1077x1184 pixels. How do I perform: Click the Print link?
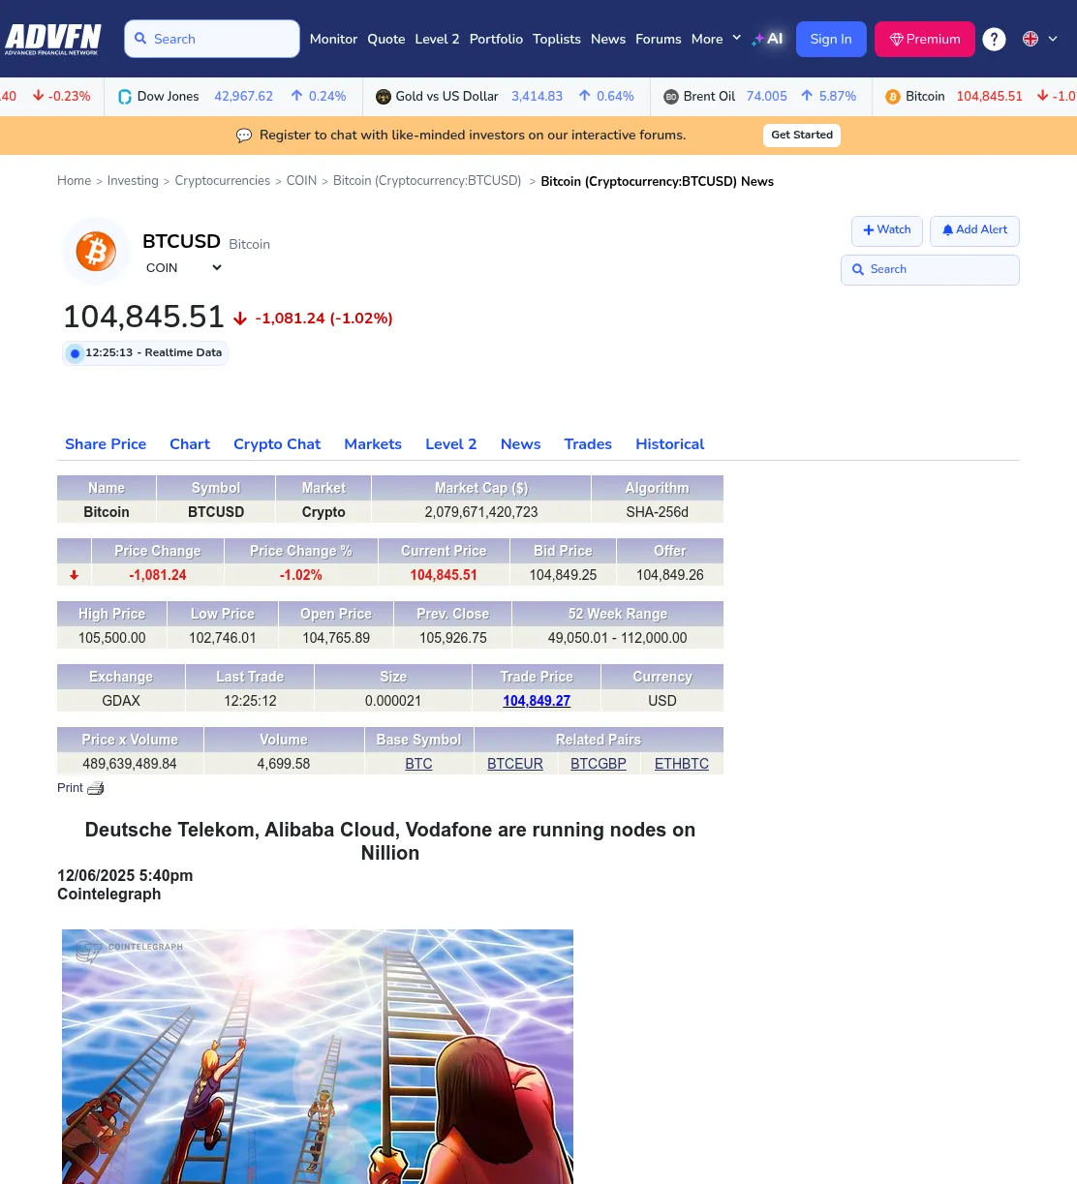pyautogui.click(x=70, y=788)
